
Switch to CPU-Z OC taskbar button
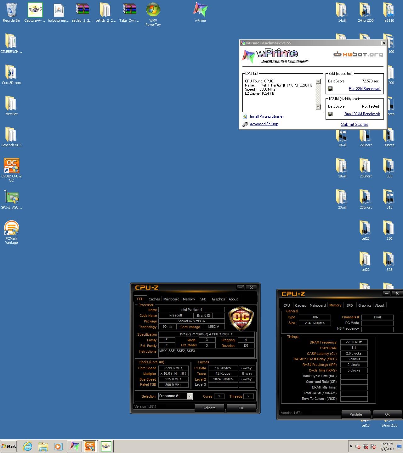click(90, 446)
